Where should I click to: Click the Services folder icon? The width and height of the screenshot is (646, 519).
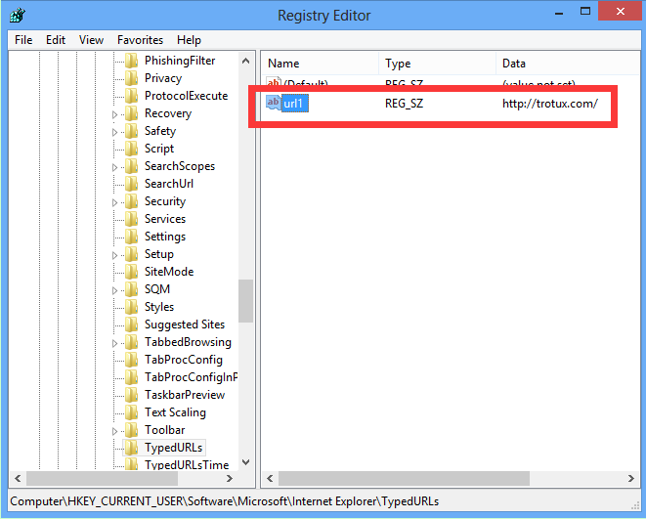pyautogui.click(x=132, y=219)
